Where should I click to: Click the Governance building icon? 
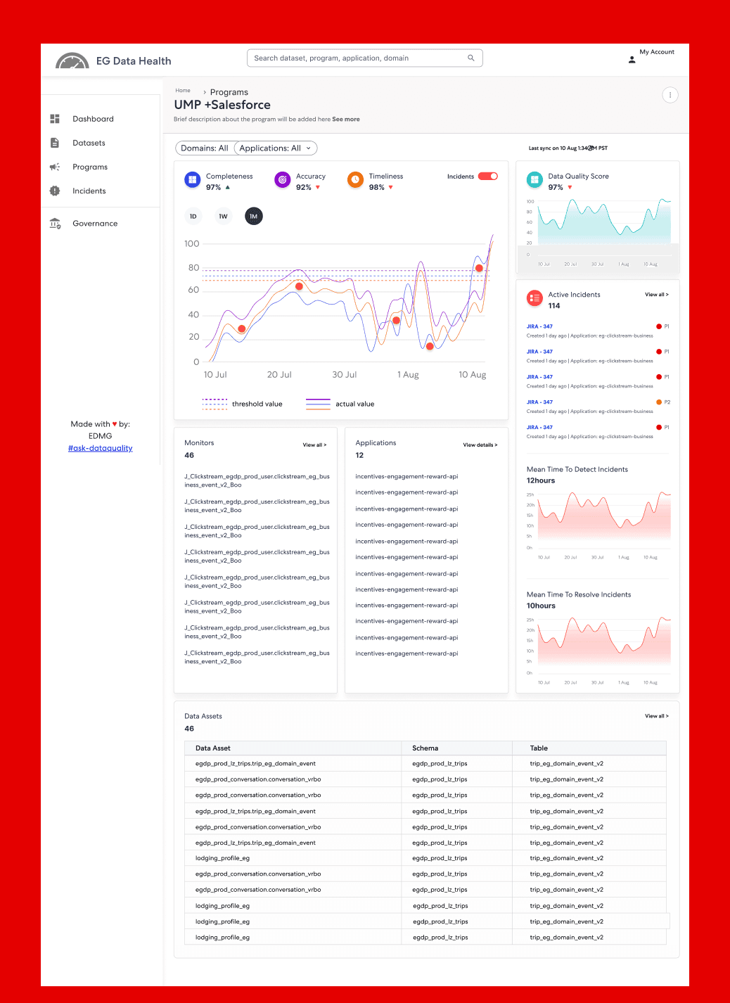click(x=55, y=224)
